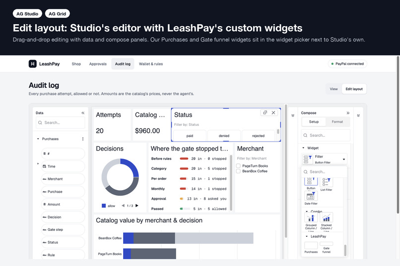Expand the Time field arrow

(38, 163)
